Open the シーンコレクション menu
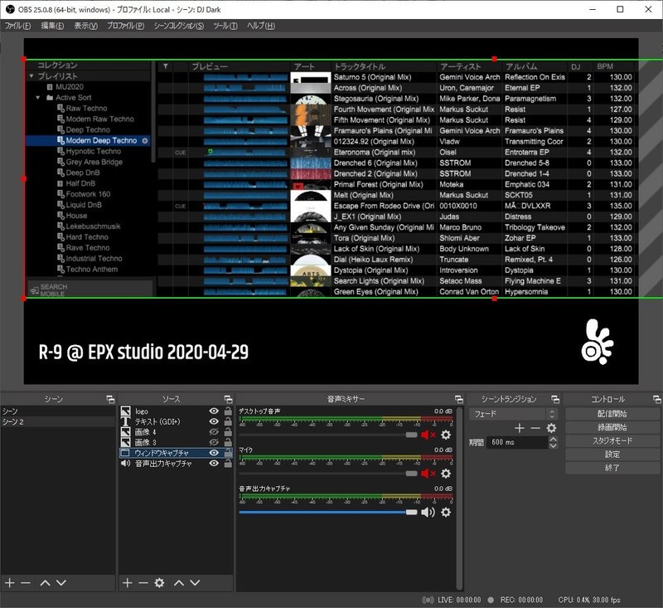663x608 pixels. (179, 26)
